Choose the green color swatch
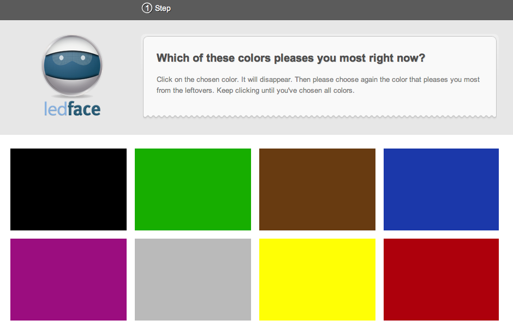 tap(193, 189)
